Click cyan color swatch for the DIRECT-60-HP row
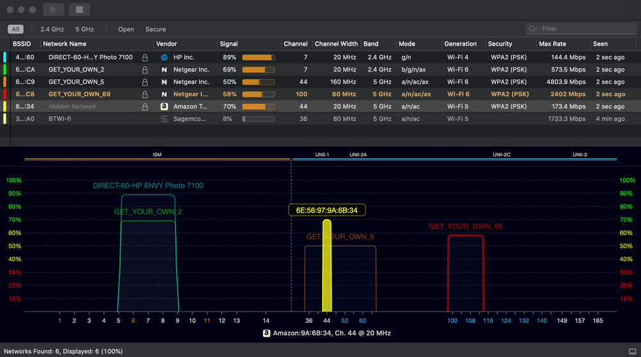The image size is (641, 357). point(5,57)
